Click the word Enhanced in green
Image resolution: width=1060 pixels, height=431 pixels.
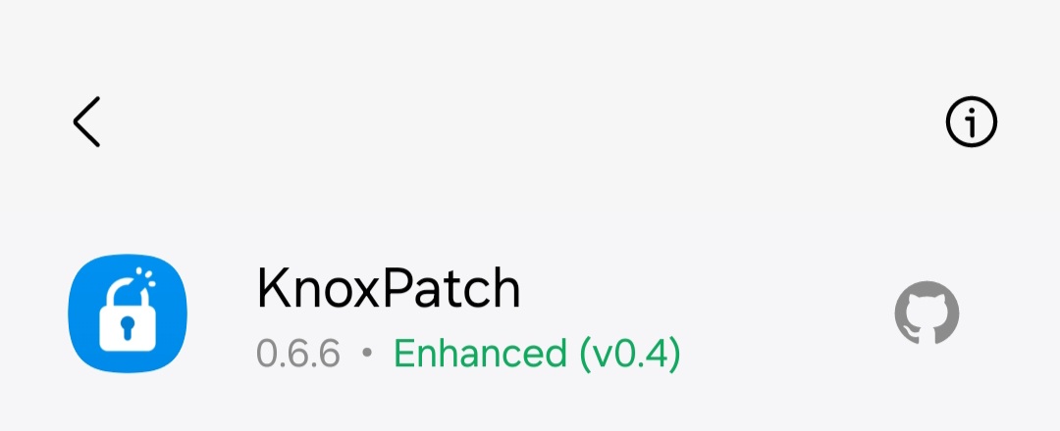(480, 354)
